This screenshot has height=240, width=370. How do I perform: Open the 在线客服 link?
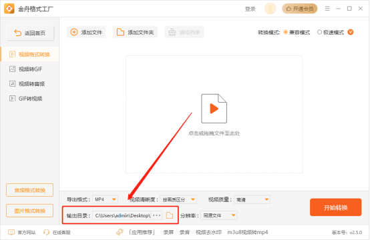point(61,233)
